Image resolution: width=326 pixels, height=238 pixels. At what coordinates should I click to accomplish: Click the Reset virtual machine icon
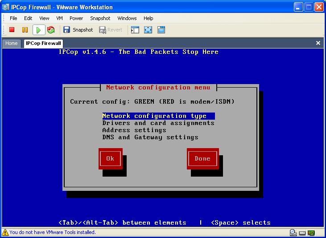(51, 30)
